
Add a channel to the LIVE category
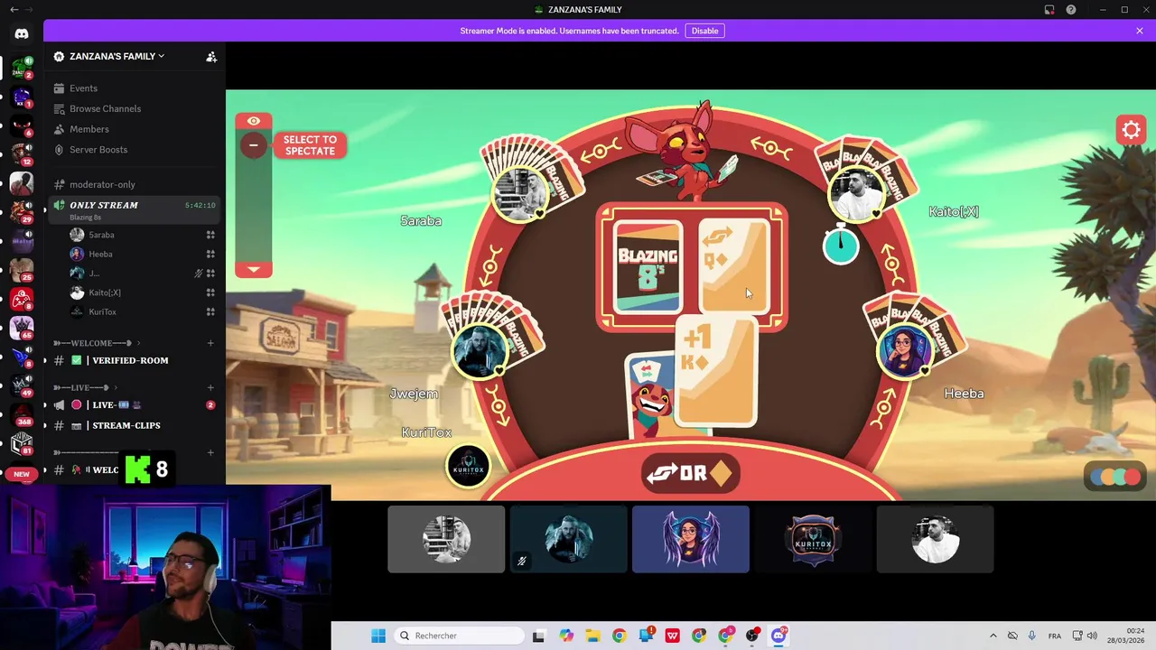pyautogui.click(x=210, y=387)
